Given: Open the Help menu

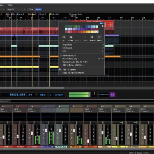Looking at the screenshot, I should 10,5.
